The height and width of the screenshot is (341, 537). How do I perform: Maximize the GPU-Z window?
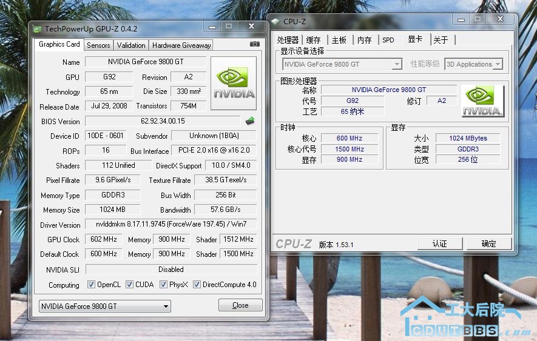tap(228, 26)
